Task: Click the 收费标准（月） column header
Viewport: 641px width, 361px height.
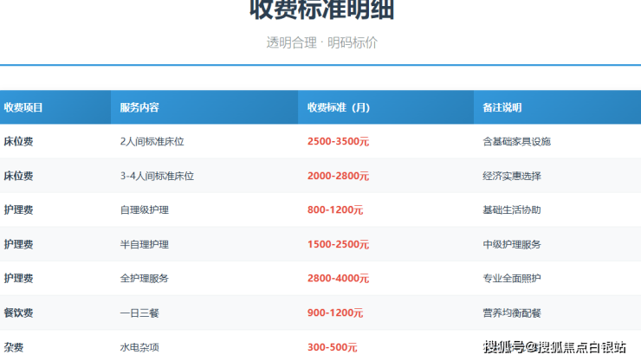Action: coord(339,107)
